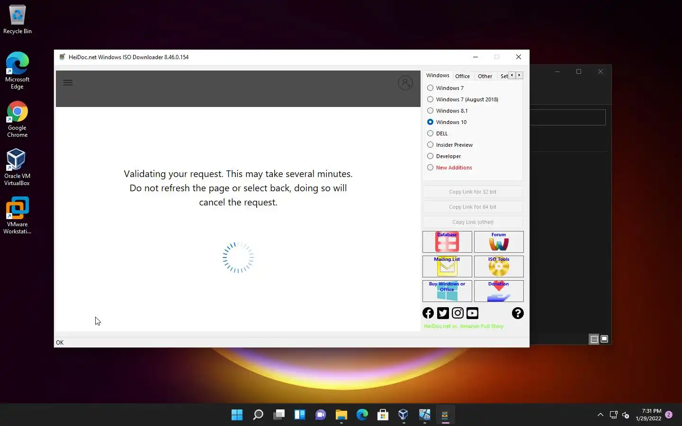Select the Insider Preview radio option
This screenshot has height=426, width=682.
[450, 145]
